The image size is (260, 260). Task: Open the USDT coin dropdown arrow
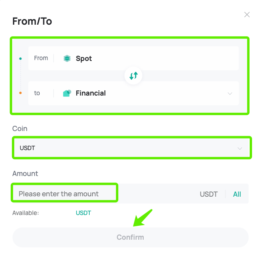coord(240,149)
